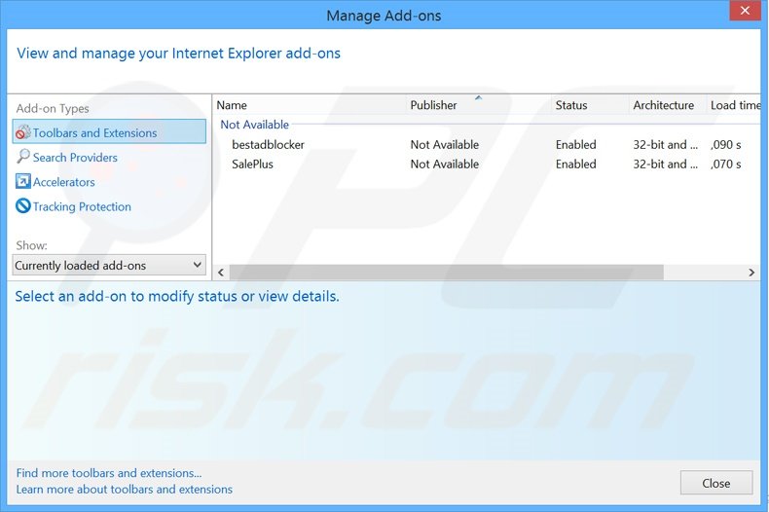Click the Accelerators arrow icon
Viewport: 769px width, 512px height.
[x=23, y=181]
